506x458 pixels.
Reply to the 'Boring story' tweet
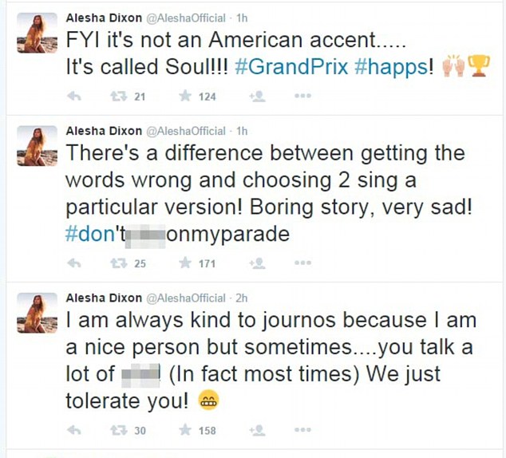(74, 263)
